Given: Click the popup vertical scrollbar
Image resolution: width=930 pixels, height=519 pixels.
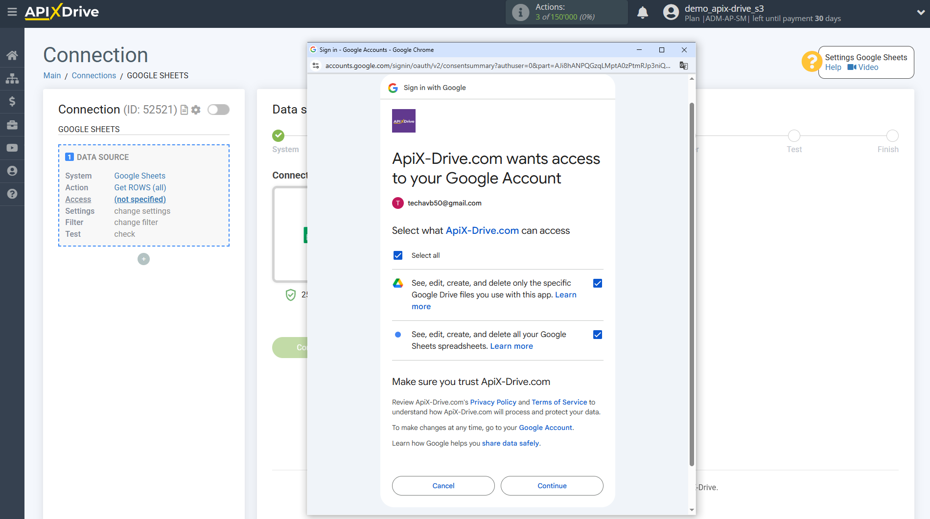Looking at the screenshot, I should 692,284.
